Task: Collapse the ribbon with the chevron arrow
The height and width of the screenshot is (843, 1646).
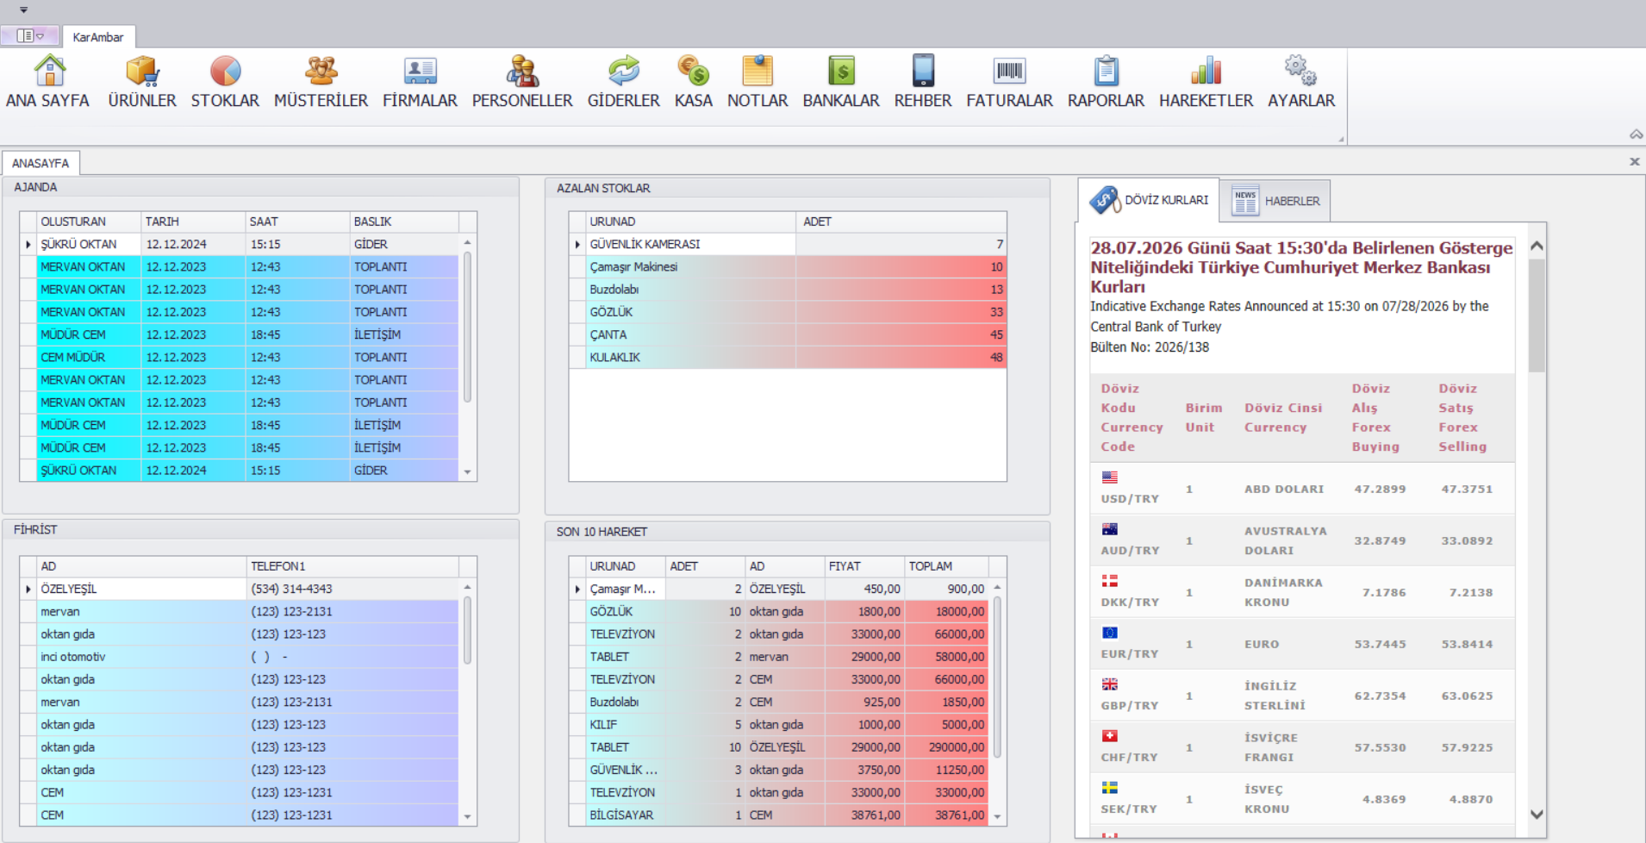Action: click(1636, 134)
